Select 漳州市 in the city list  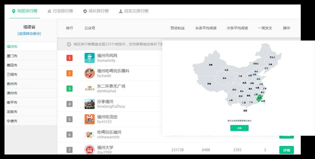pyautogui.click(x=31, y=93)
